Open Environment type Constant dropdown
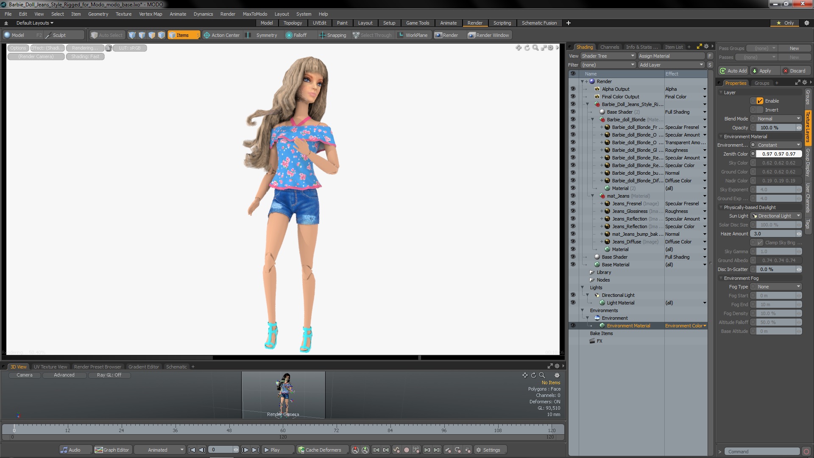814x458 pixels. 779,145
